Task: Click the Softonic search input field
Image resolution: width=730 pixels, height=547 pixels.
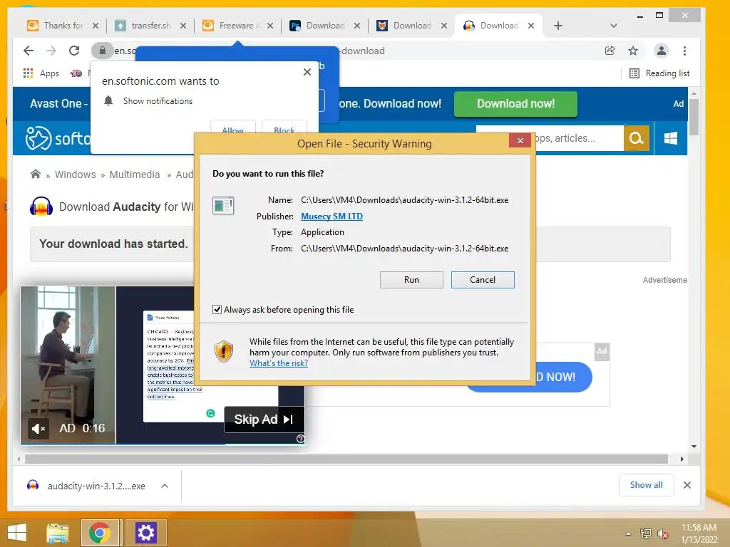Action: coord(580,138)
